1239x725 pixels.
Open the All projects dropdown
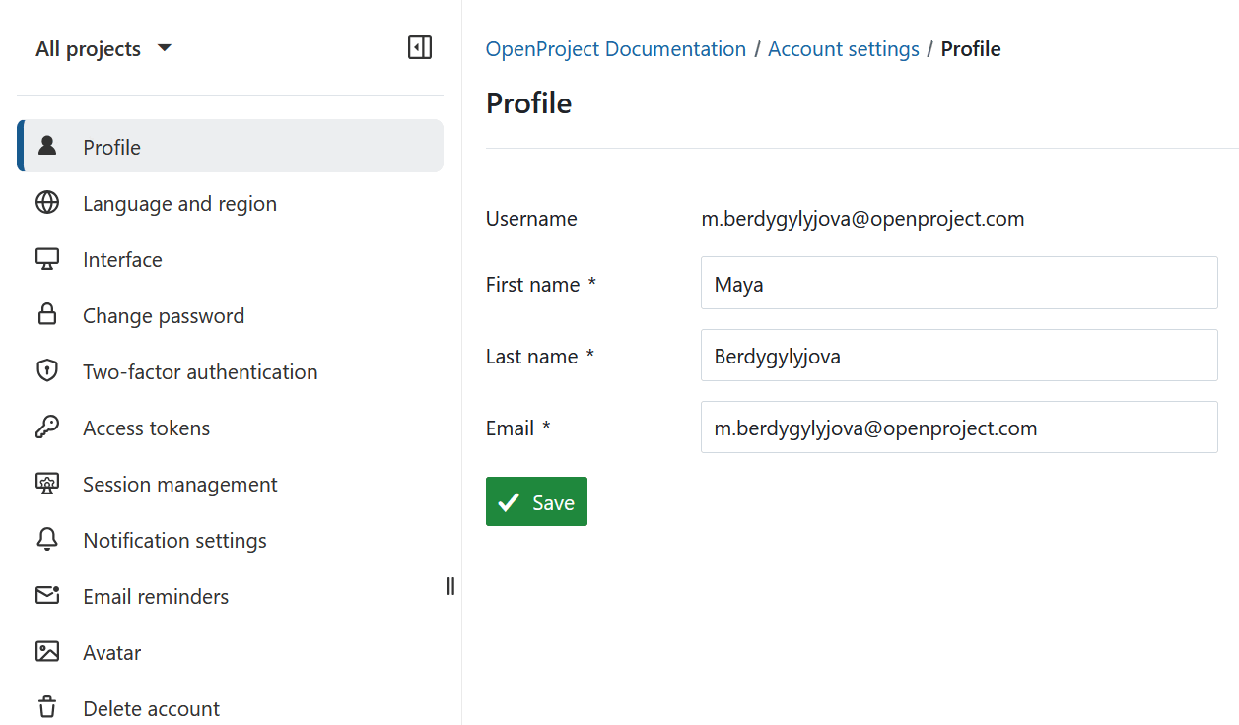pyautogui.click(x=103, y=47)
